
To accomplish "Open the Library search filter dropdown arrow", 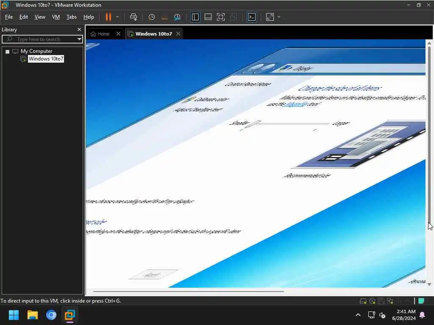I will point(79,39).
